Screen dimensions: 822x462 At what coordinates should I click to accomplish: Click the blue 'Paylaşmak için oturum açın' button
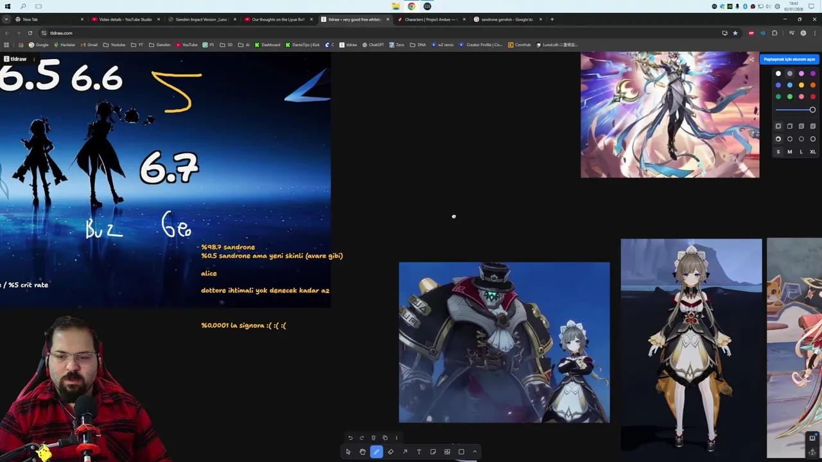(x=789, y=59)
